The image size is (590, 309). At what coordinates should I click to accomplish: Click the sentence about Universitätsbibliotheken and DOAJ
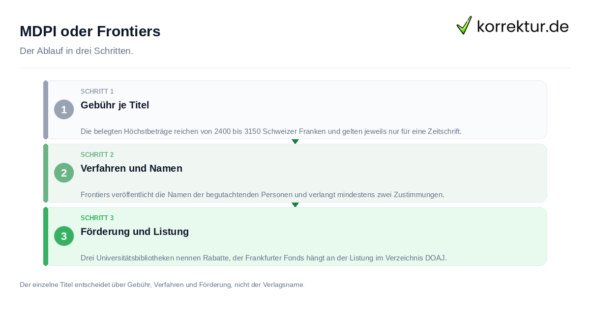264,258
